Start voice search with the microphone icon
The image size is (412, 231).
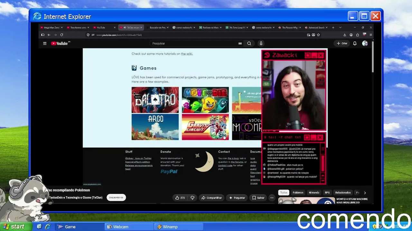coord(261,43)
